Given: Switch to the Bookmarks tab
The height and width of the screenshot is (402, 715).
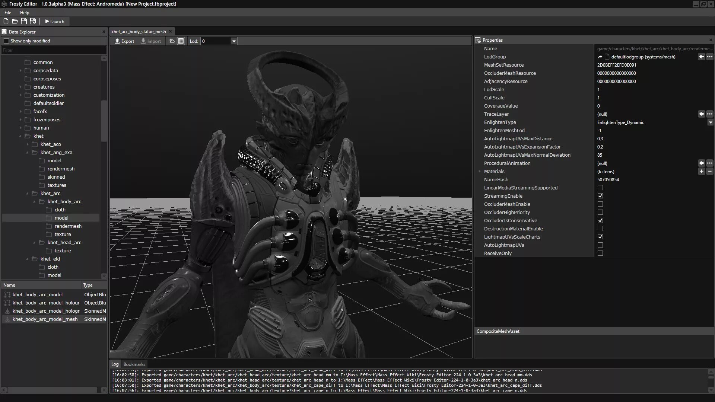Looking at the screenshot, I should coord(134,364).
